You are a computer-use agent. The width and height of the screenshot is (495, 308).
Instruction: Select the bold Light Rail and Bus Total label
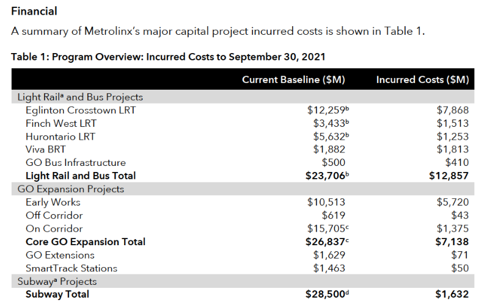(81, 176)
